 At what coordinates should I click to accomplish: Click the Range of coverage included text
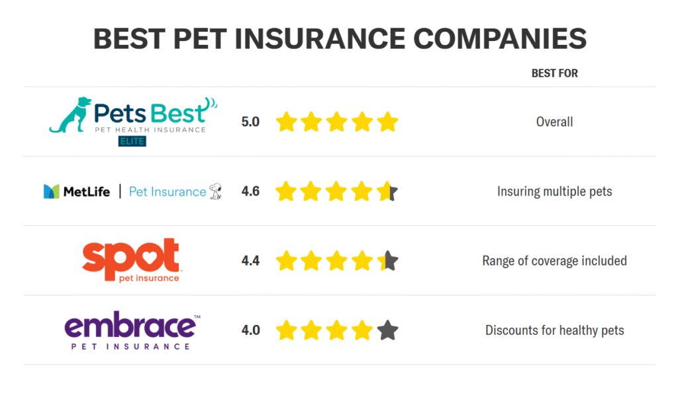click(x=554, y=261)
